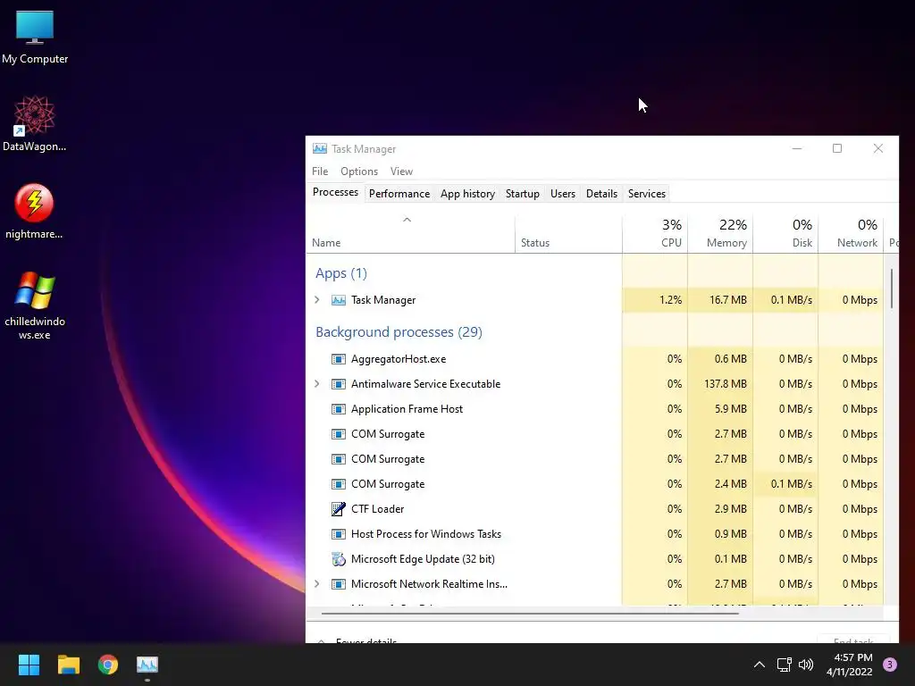The width and height of the screenshot is (915, 686).
Task: Select the AggregatorHost.exe process row
Action: pyautogui.click(x=594, y=359)
